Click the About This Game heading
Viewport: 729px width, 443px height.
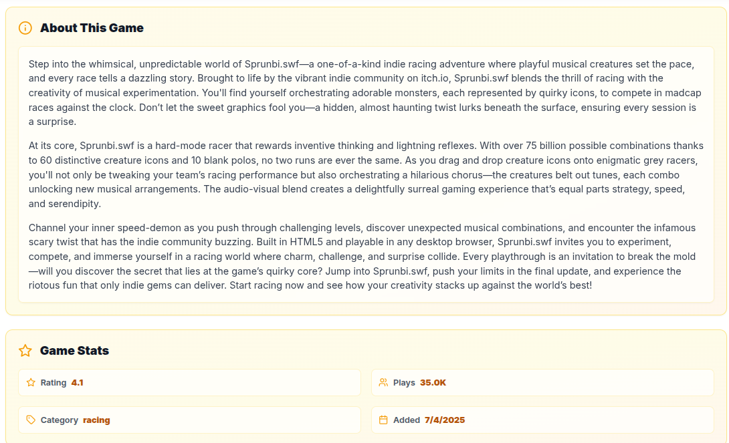coord(92,28)
